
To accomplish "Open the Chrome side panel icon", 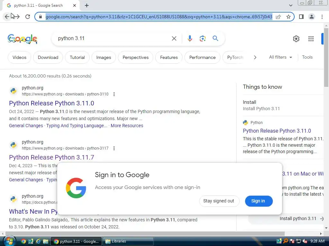I will coord(301,17).
